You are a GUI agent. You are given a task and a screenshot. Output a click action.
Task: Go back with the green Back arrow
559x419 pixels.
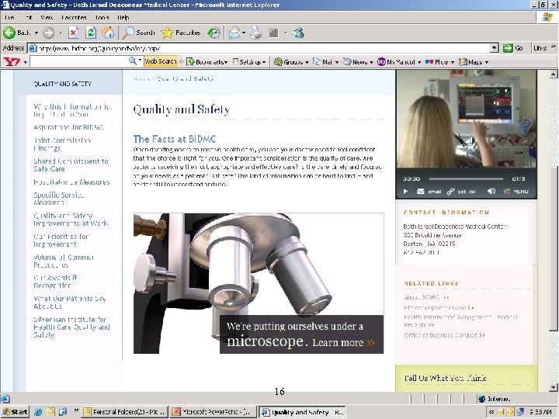pos(17,33)
